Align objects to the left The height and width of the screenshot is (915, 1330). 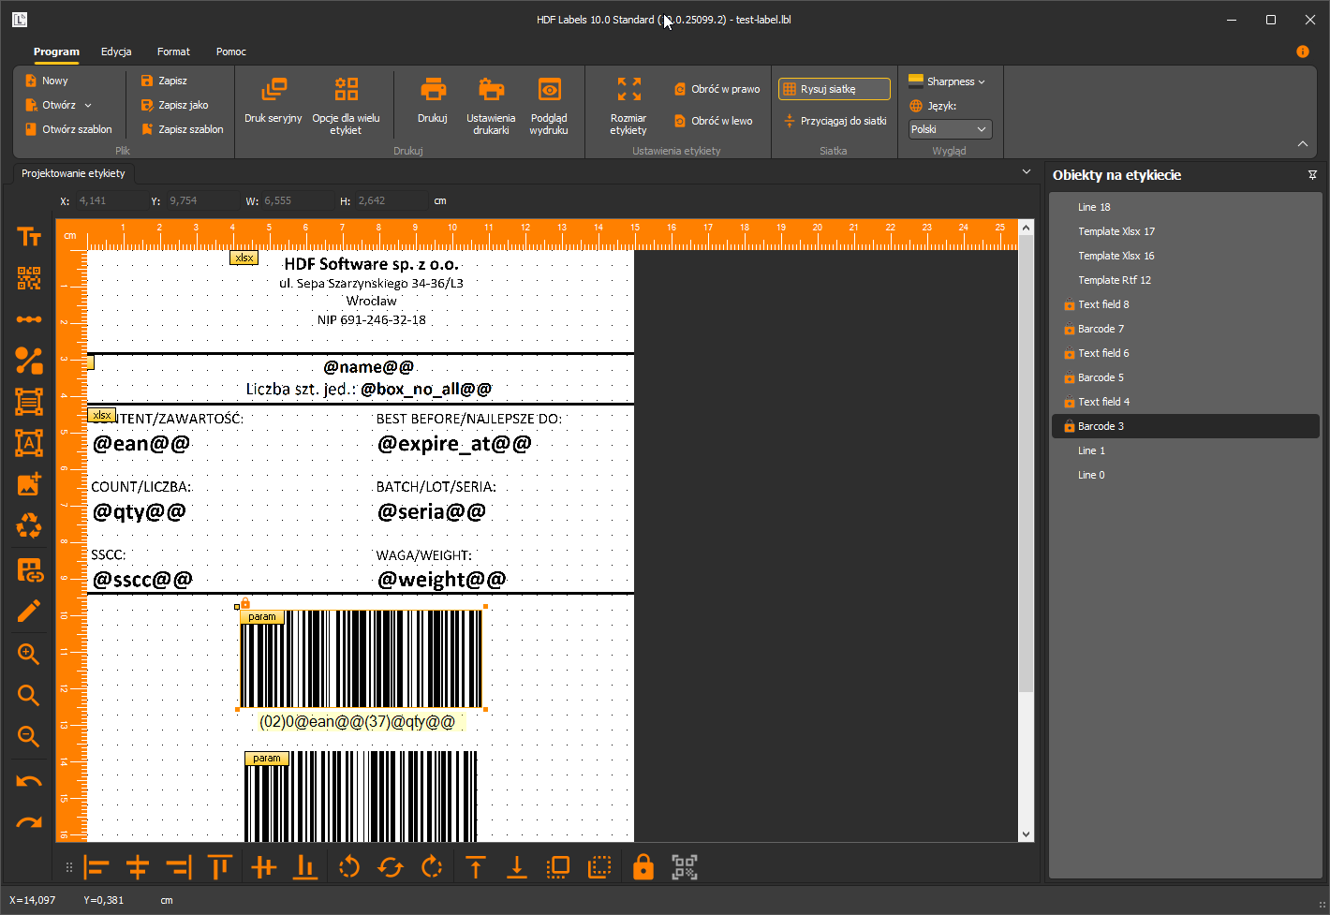pyautogui.click(x=96, y=867)
